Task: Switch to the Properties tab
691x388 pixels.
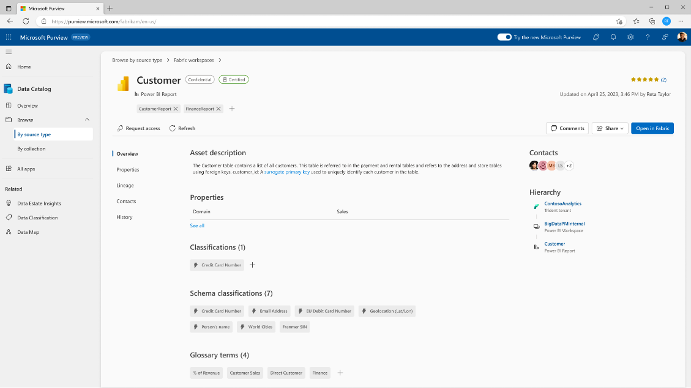Action: pyautogui.click(x=128, y=170)
